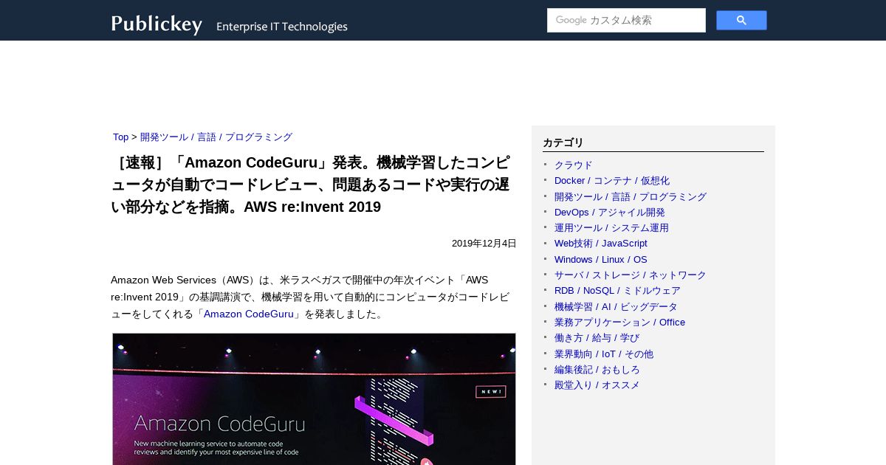This screenshot has height=465, width=886.
Task: Go to Top breadcrumb link
Action: (x=120, y=137)
